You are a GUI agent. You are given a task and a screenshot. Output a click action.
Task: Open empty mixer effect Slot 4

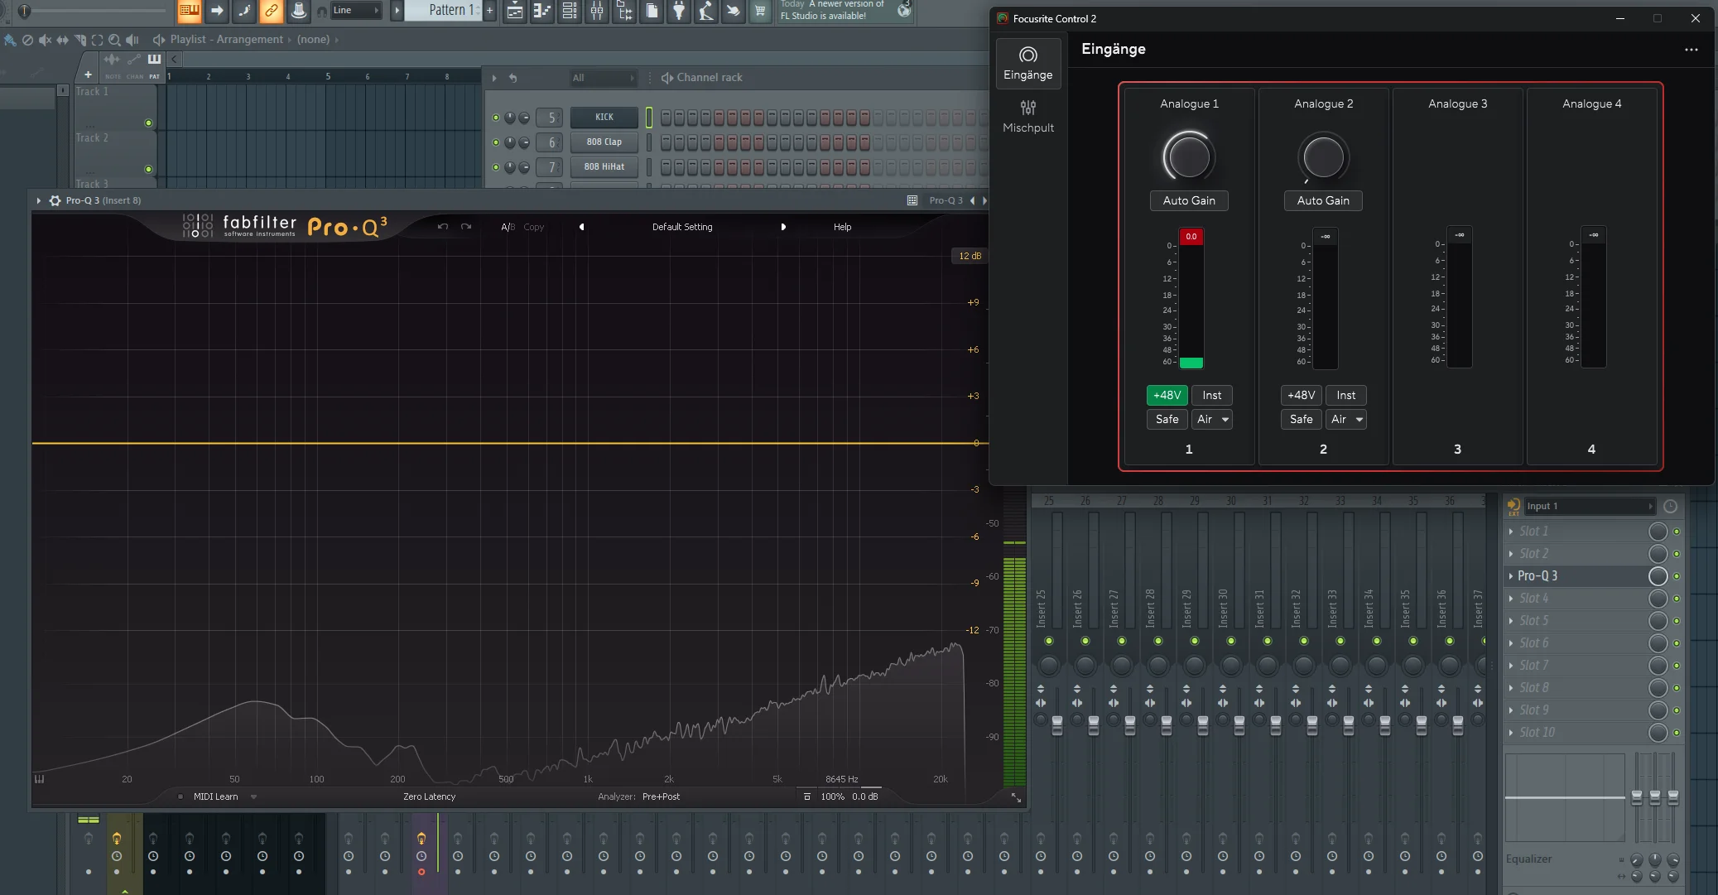click(x=1577, y=599)
